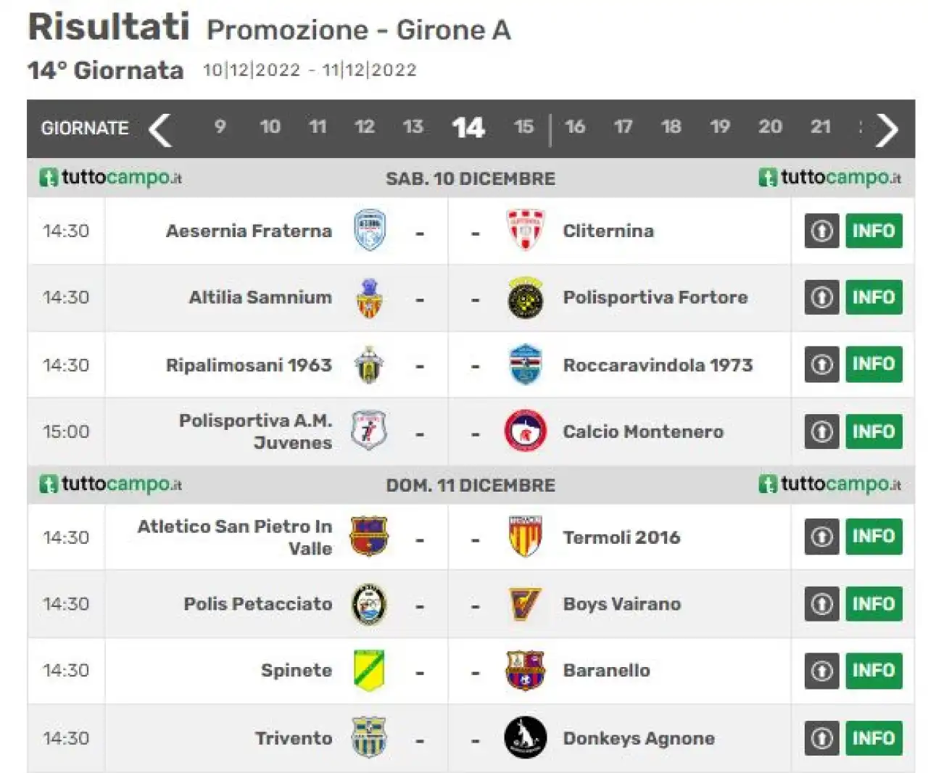Image resolution: width=928 pixels, height=773 pixels.
Task: Open INFO for Spinete vs Baranello
Action: coord(874,671)
